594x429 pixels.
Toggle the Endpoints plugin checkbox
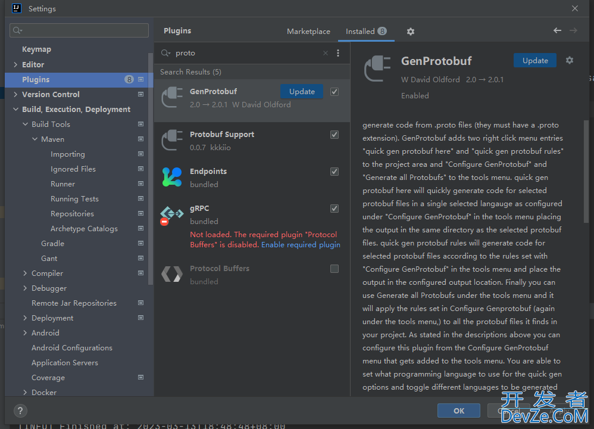click(x=334, y=172)
